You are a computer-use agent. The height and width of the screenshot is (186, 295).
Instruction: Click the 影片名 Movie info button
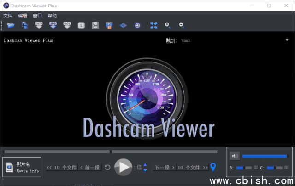22,167
